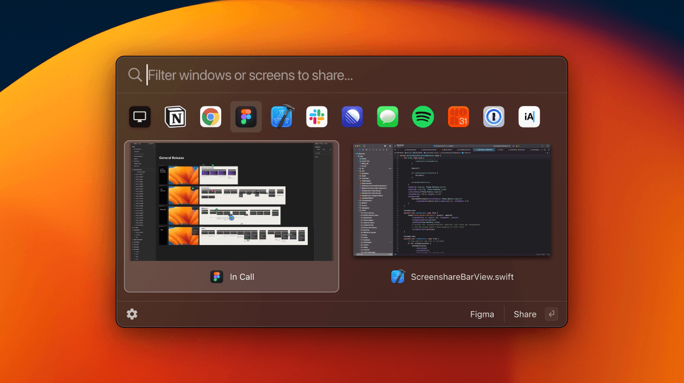Choose the Google Chrome app icon
This screenshot has width=684, height=383.
pyautogui.click(x=211, y=117)
